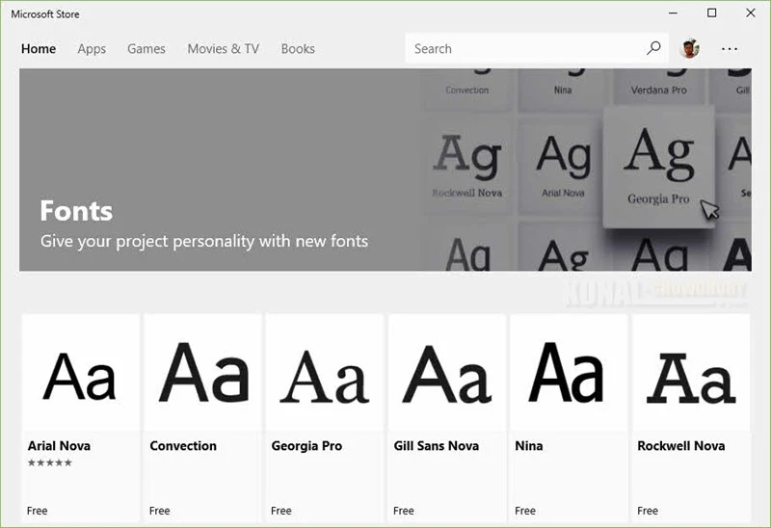771x528 pixels.
Task: Click the Free price under Arial Nova
Action: click(x=38, y=511)
